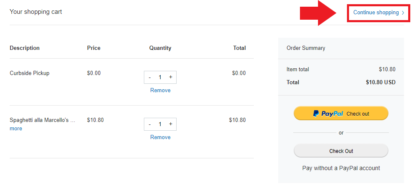Click the Curbside Pickup quantity field
The width and height of the screenshot is (417, 194).
click(160, 78)
